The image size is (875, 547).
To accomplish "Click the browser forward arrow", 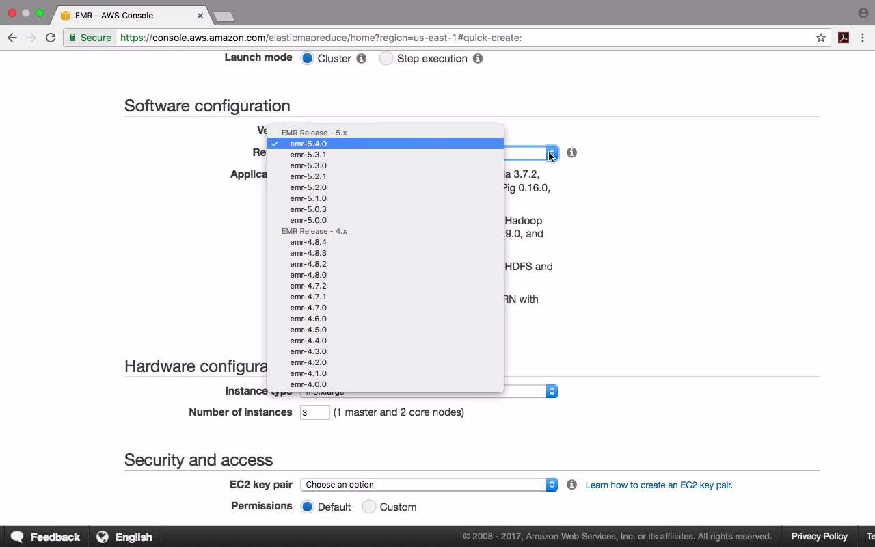I will click(x=31, y=38).
